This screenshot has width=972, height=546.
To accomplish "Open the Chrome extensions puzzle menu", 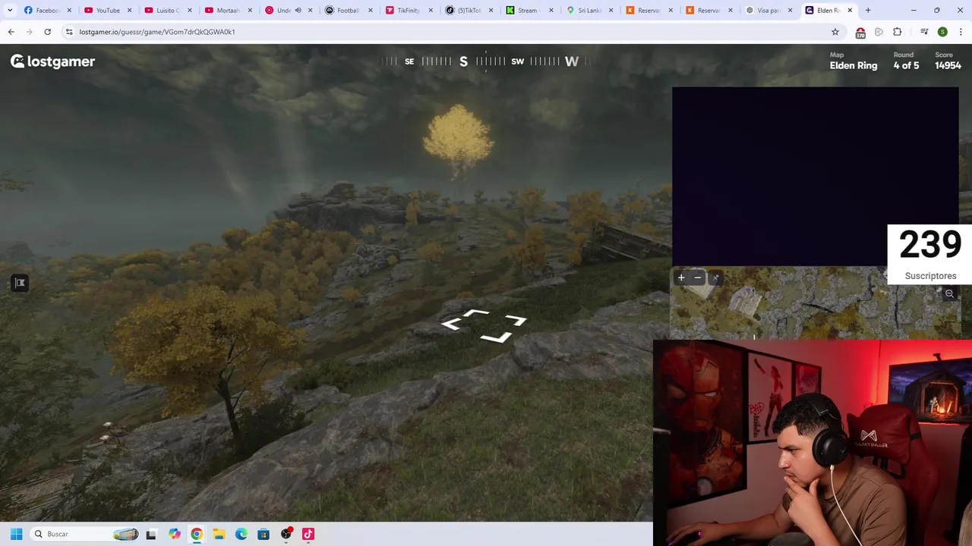I will tap(897, 32).
